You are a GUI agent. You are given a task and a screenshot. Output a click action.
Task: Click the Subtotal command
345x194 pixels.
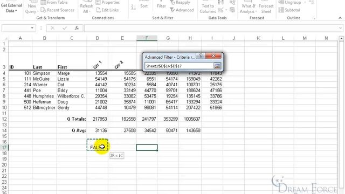click(x=289, y=10)
